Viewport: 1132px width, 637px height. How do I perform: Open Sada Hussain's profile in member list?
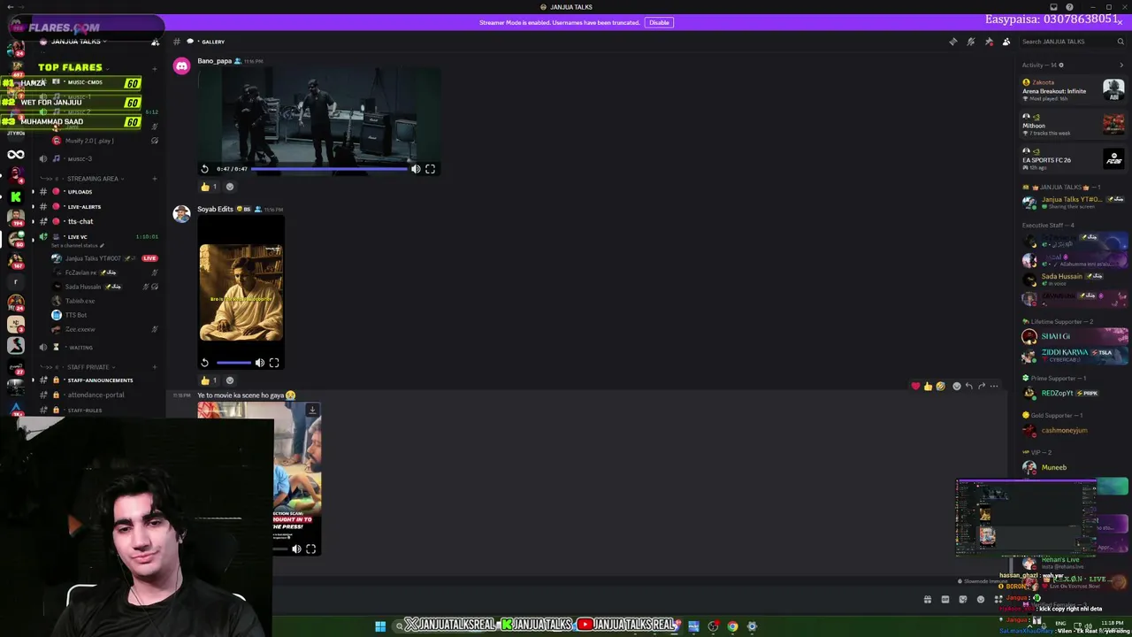click(x=1075, y=279)
